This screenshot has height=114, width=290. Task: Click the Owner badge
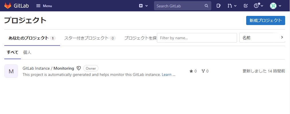[91, 68]
